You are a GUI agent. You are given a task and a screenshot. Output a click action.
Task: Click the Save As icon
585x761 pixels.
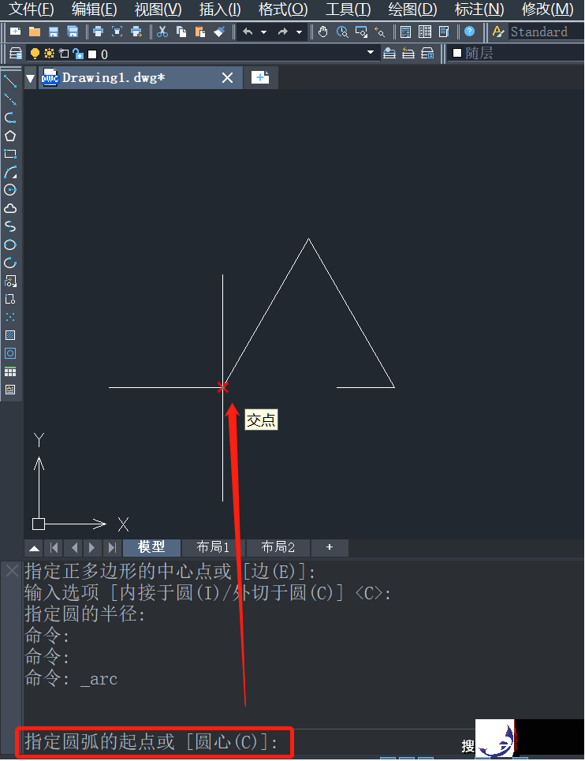pyautogui.click(x=73, y=32)
